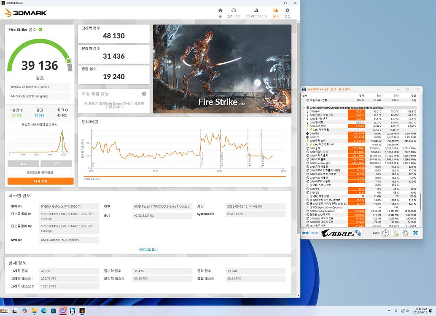Click the info icon in estimated game performance

144,94
